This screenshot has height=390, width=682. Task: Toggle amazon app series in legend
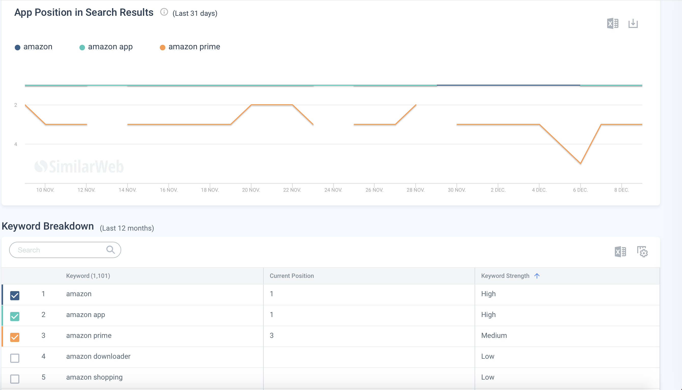(106, 47)
